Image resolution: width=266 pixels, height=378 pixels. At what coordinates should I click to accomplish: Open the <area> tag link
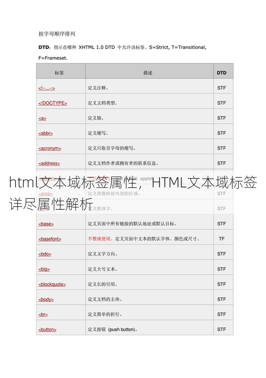(46, 194)
